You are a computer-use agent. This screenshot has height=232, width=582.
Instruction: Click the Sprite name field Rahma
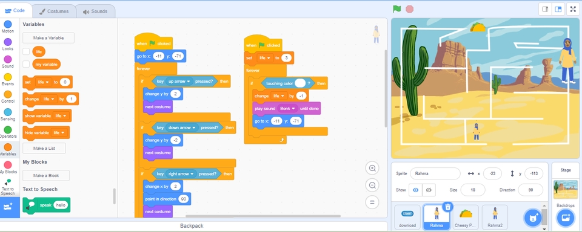pyautogui.click(x=435, y=173)
